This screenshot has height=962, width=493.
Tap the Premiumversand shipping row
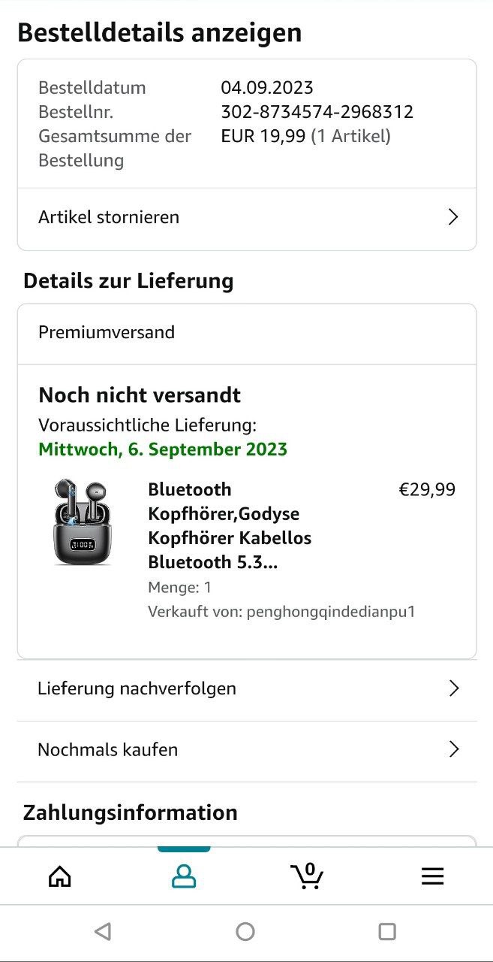pyautogui.click(x=247, y=333)
